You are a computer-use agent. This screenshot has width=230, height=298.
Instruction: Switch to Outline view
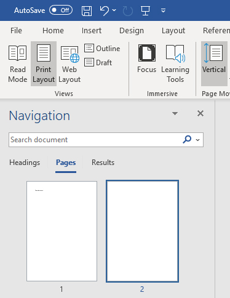(x=102, y=49)
